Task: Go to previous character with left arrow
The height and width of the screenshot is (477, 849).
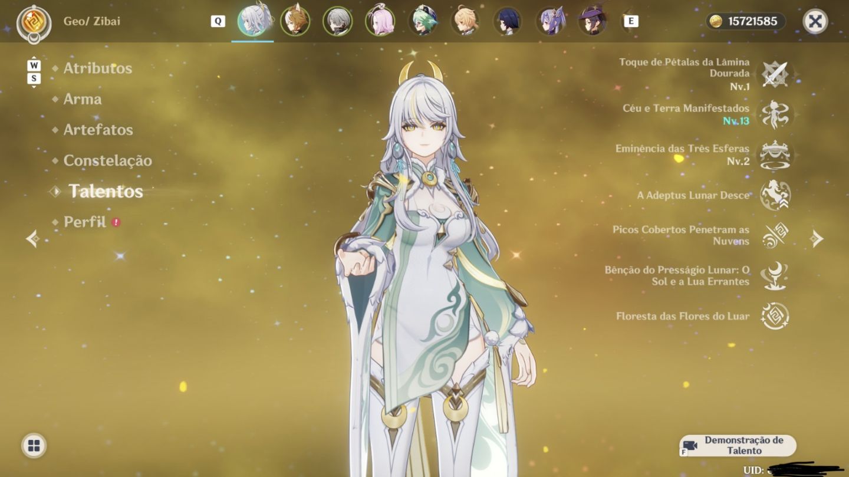Action: (x=33, y=238)
